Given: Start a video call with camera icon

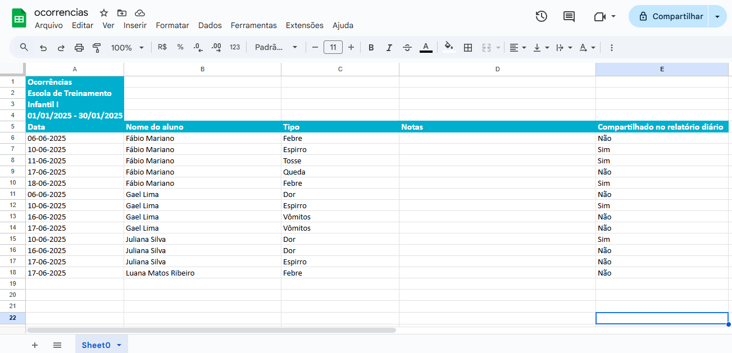Looking at the screenshot, I should click(x=599, y=17).
